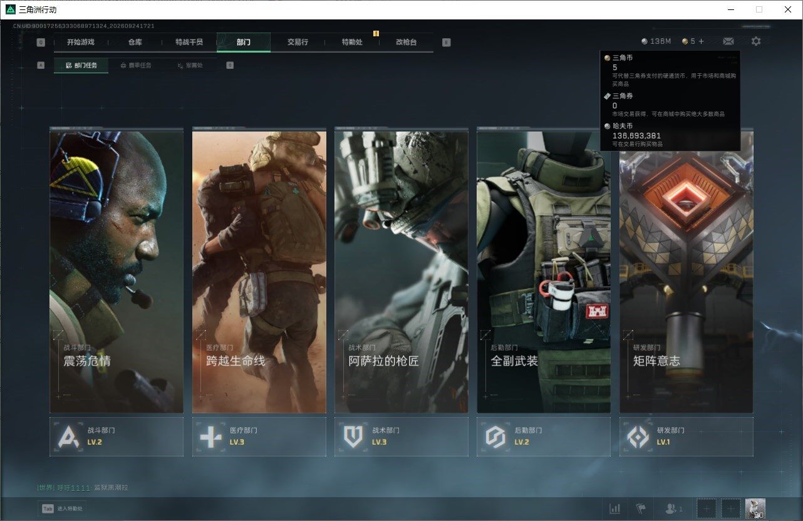Image resolution: width=803 pixels, height=521 pixels.
Task: Click the 三角洲行动 logo in title bar
Action: point(10,9)
